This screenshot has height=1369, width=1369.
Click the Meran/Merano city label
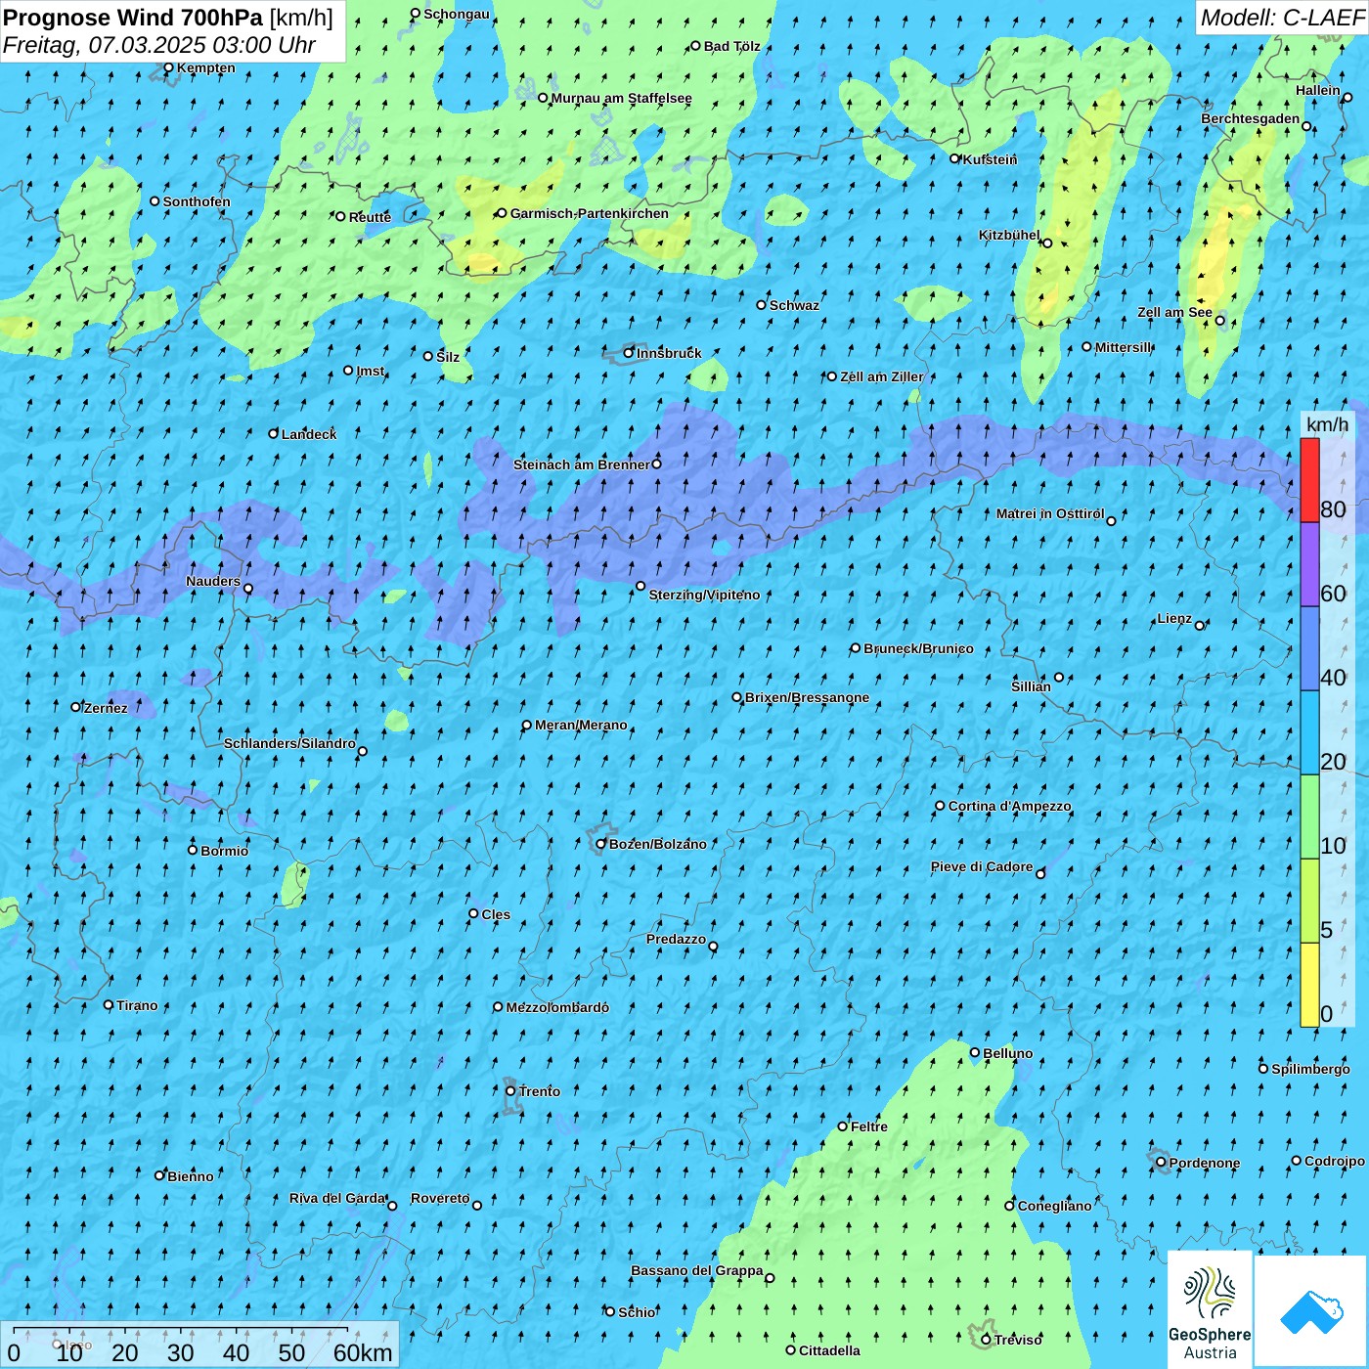581,725
